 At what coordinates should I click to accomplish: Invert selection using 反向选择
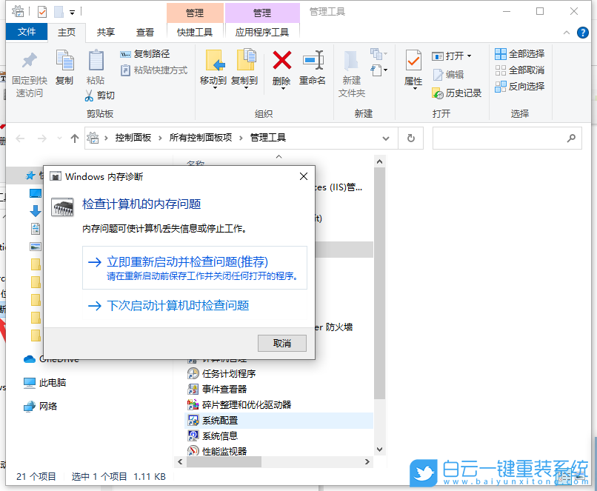[x=521, y=86]
